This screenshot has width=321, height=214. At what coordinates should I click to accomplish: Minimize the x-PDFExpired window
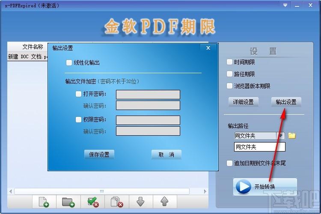tap(297, 6)
